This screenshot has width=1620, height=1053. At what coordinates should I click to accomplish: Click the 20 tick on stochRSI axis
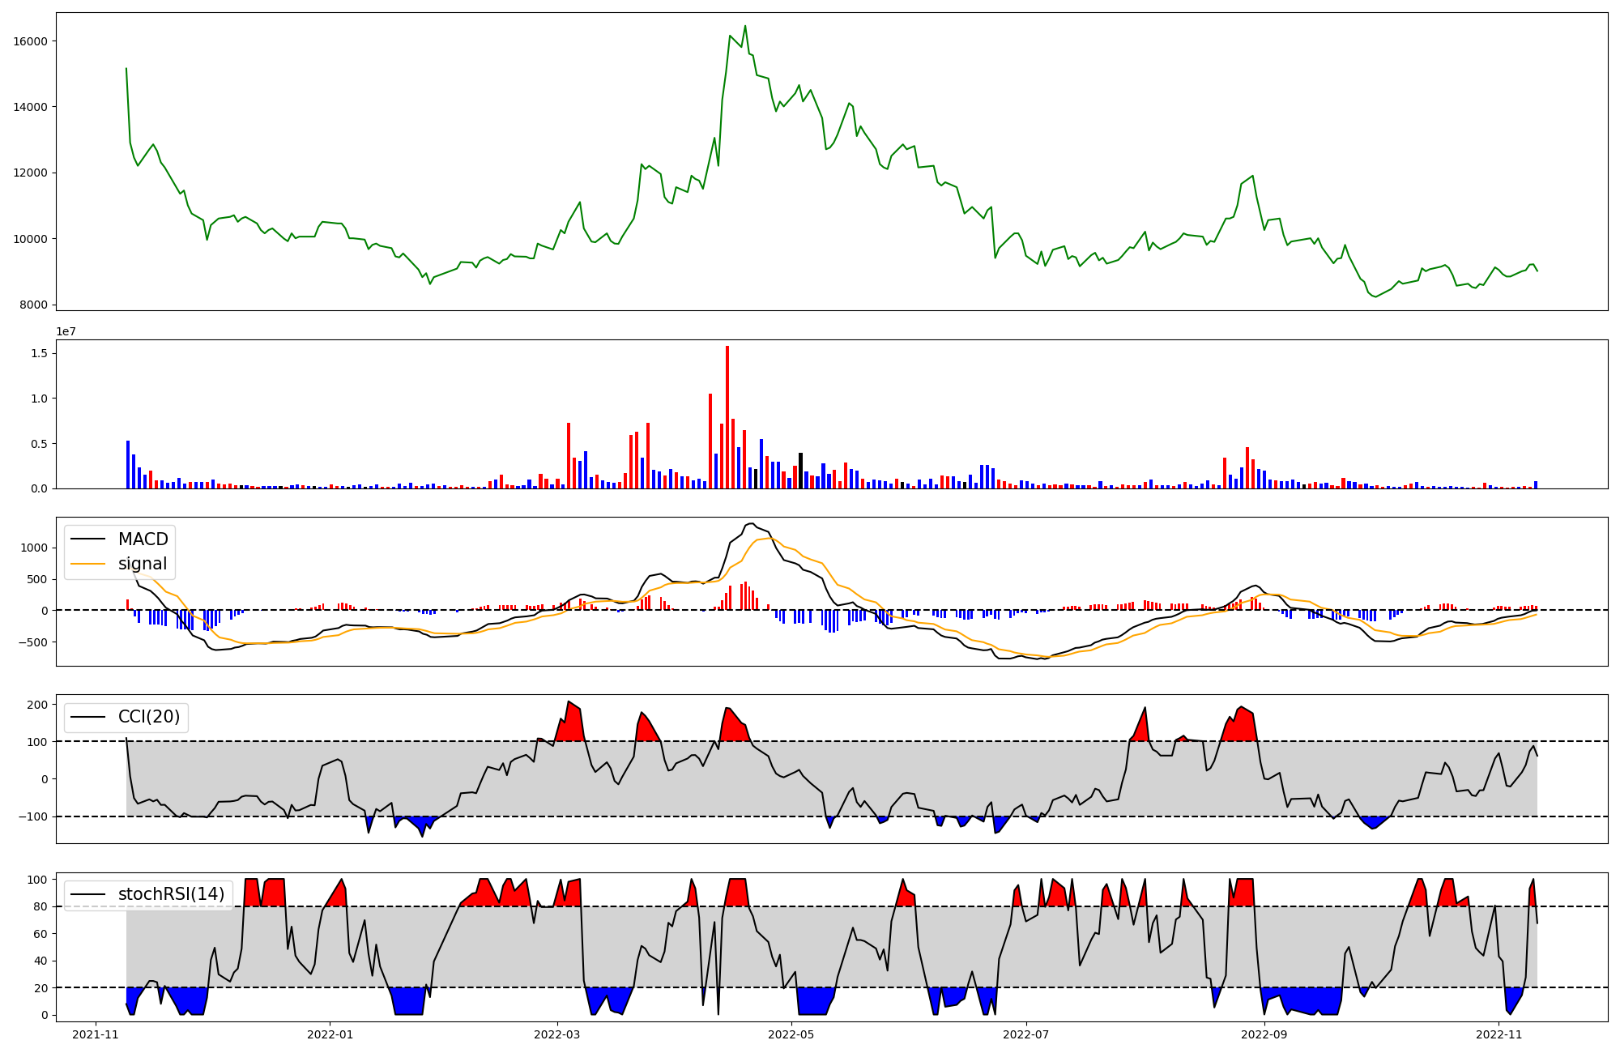pyautogui.click(x=40, y=988)
